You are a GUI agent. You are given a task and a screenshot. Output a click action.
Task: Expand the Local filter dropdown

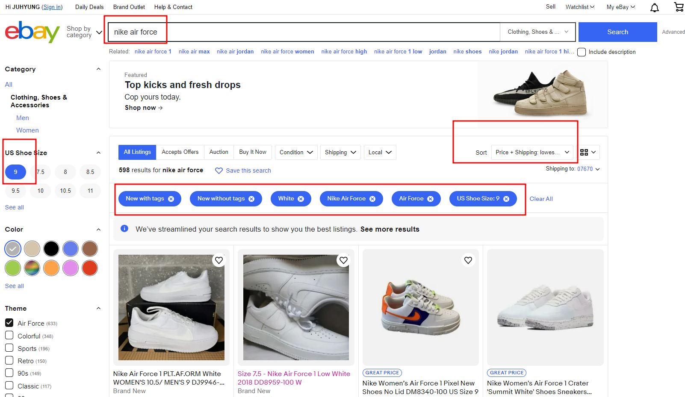tap(380, 153)
